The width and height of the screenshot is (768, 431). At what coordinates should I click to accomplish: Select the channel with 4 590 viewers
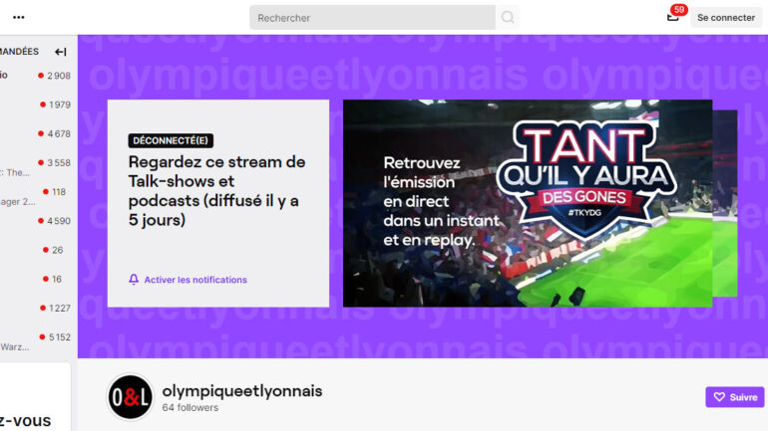point(35,221)
